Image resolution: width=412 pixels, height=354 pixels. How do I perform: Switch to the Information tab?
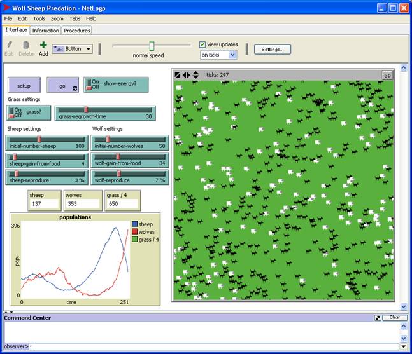click(45, 31)
